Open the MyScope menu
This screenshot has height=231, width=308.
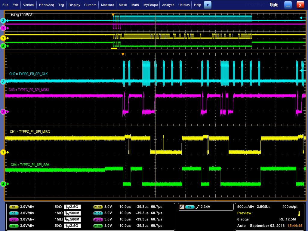coord(151,5)
